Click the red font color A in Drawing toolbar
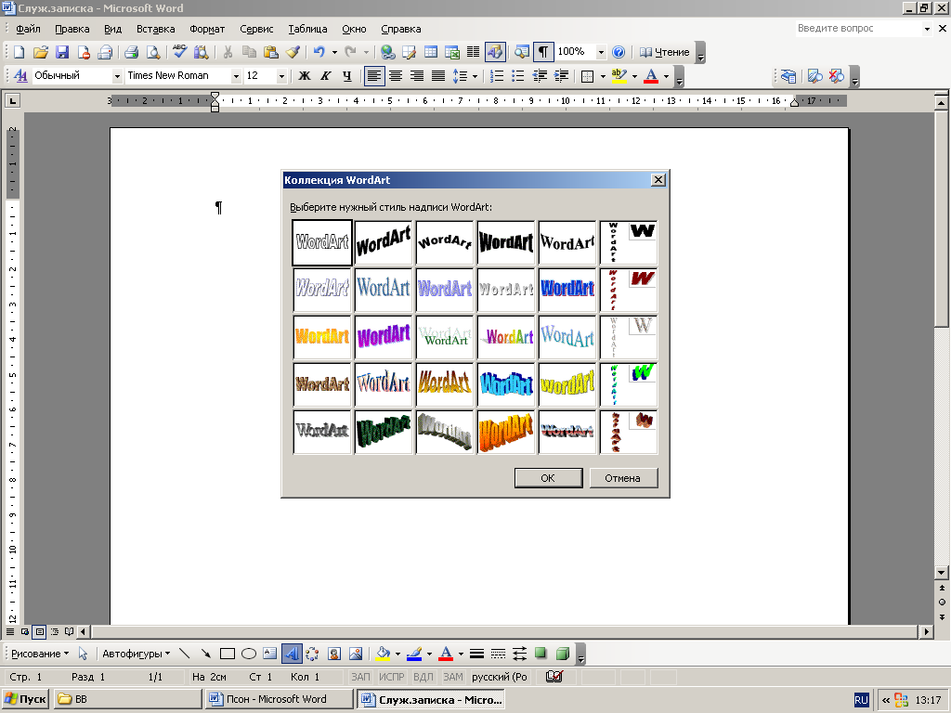951x713 pixels. pyautogui.click(x=446, y=654)
